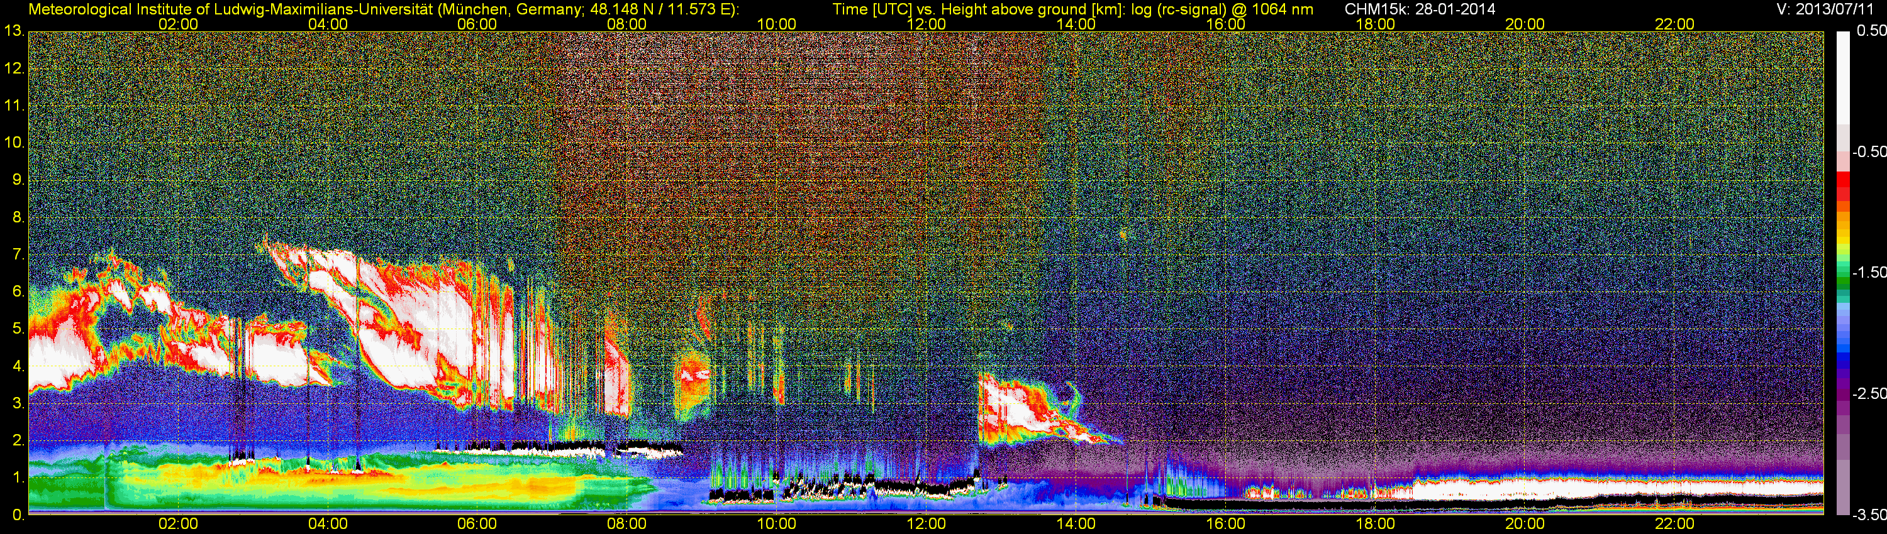Viewport: 1887px width, 534px height.
Task: Click 10:00 on the top time axis
Action: tap(776, 24)
